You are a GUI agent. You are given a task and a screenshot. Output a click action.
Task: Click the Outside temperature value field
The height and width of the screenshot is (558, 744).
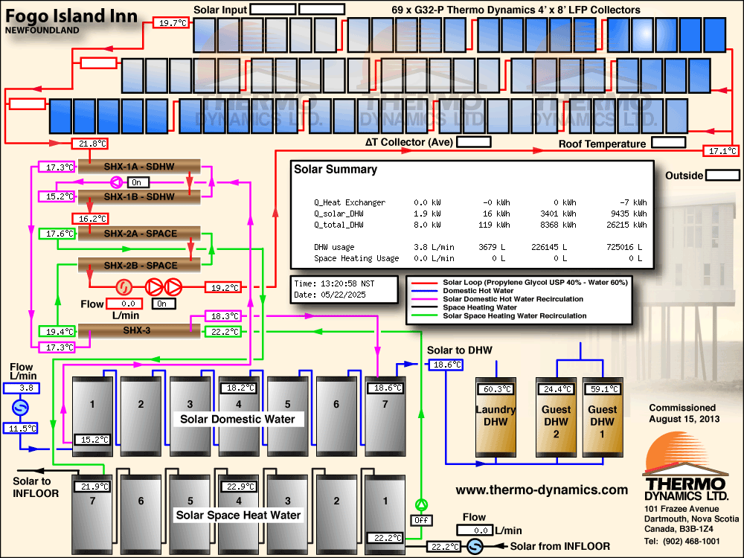click(722, 175)
